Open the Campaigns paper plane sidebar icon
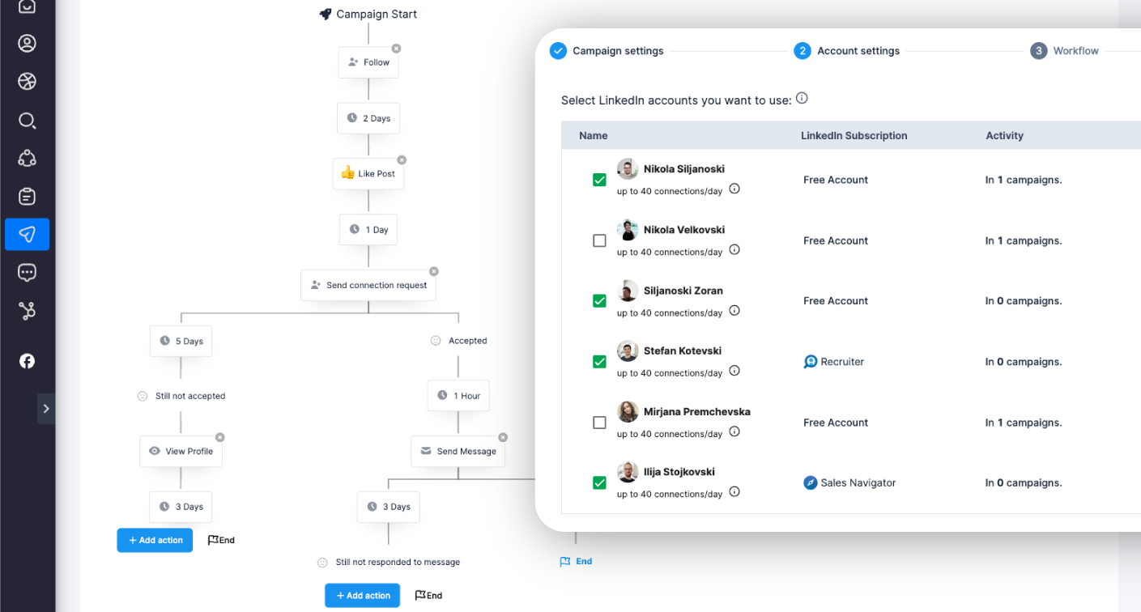 (27, 235)
